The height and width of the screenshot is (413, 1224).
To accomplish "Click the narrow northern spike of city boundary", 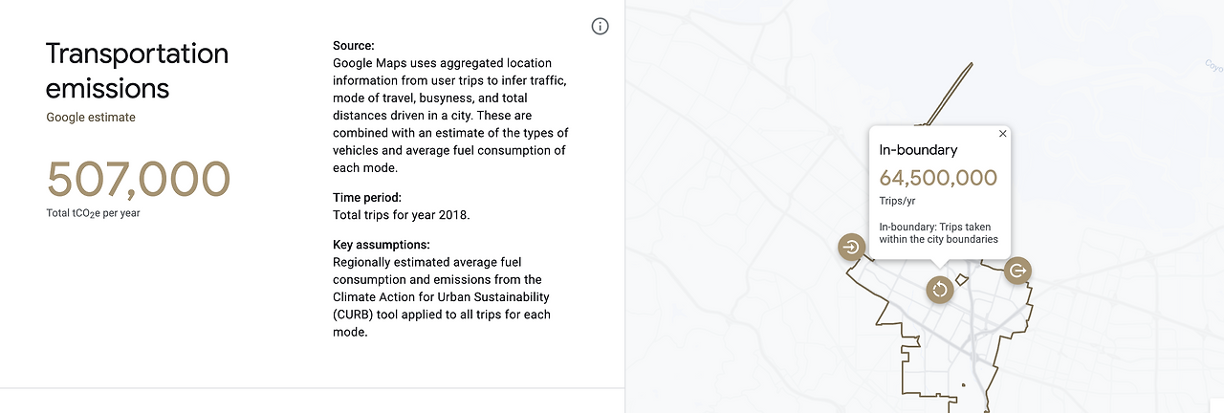I will (x=947, y=93).
